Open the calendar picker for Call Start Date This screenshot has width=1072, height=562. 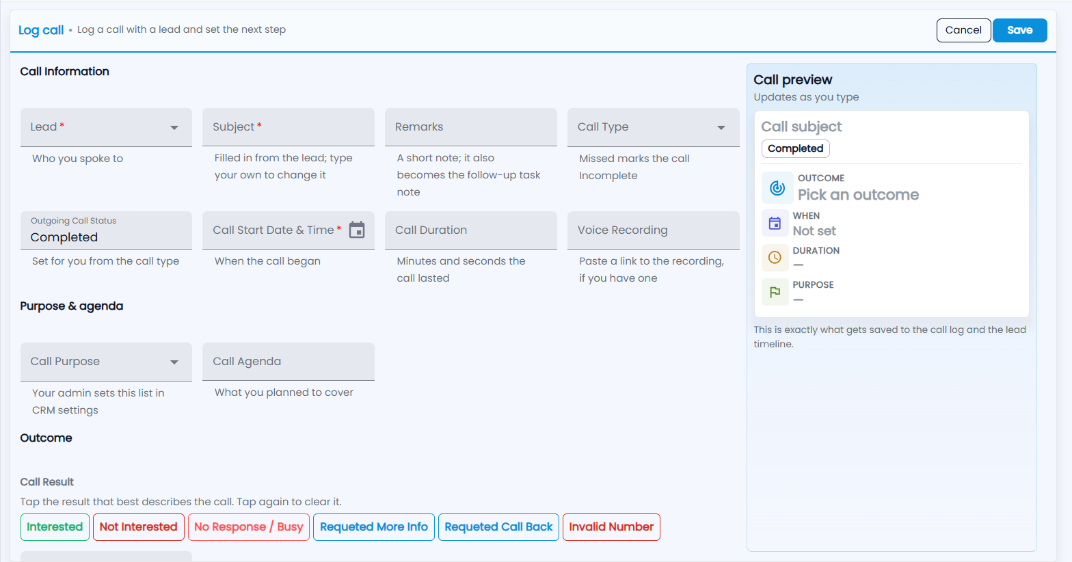click(357, 230)
